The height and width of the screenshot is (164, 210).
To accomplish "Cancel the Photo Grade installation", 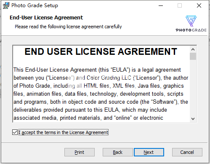I will coord(187,152).
